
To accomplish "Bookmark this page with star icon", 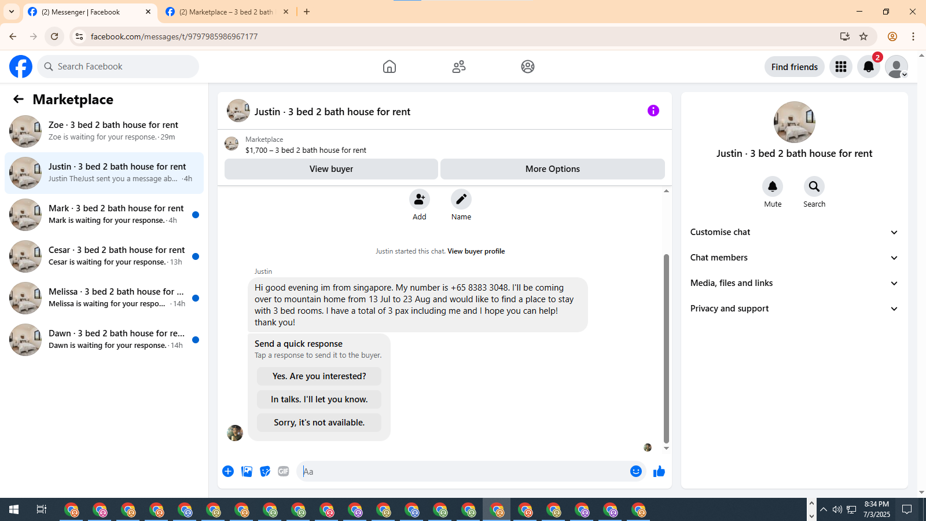I will pyautogui.click(x=863, y=36).
